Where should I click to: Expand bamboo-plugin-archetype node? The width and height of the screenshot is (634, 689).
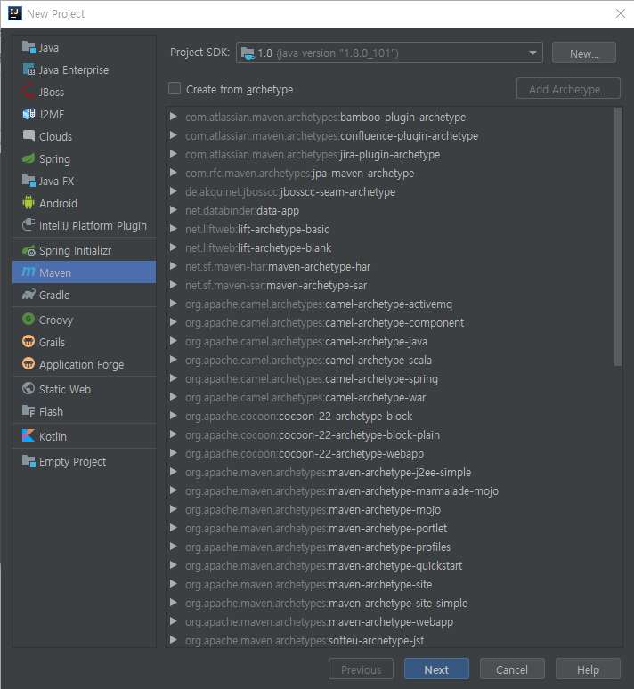click(174, 117)
